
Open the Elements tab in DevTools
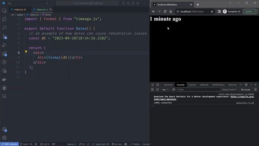[168, 85]
